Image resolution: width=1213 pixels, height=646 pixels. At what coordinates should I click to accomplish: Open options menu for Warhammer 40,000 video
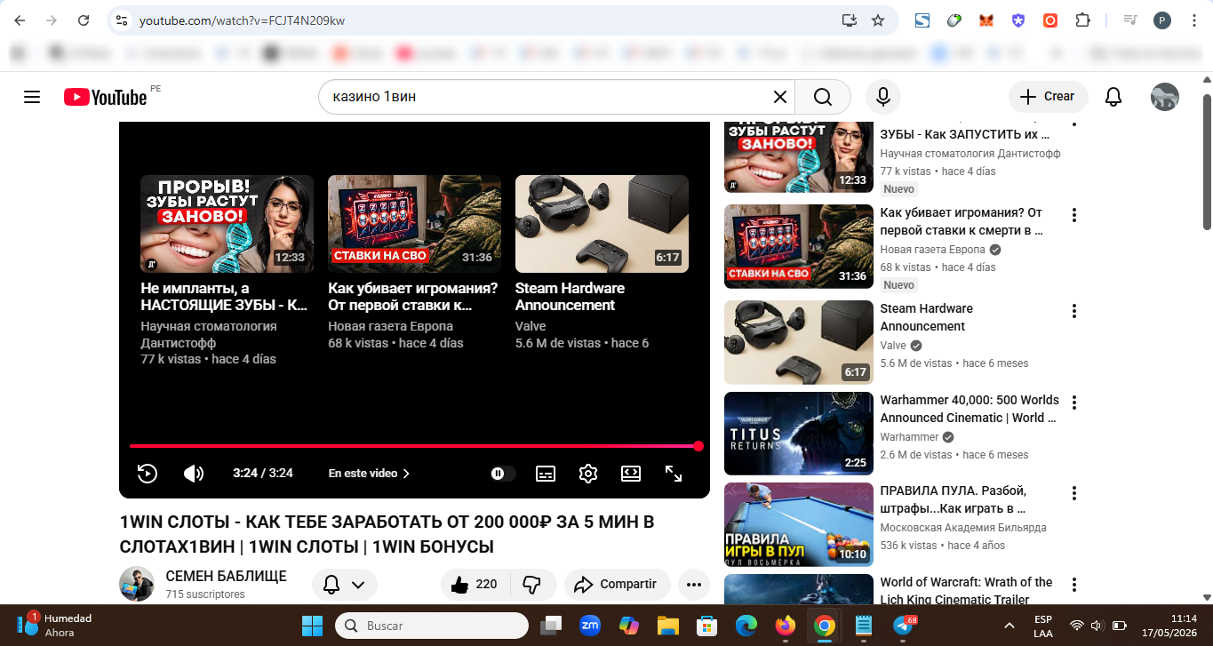tap(1073, 402)
